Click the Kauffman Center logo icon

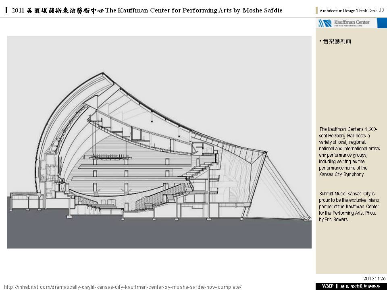coord(325,23)
